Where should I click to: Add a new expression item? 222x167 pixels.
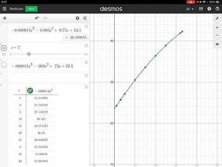tap(5, 18)
